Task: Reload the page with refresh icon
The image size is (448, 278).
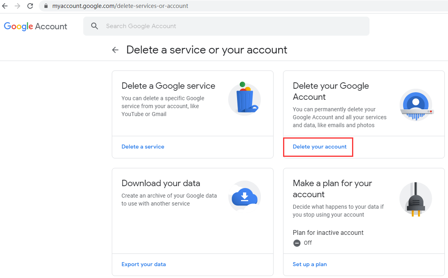Action: [30, 6]
